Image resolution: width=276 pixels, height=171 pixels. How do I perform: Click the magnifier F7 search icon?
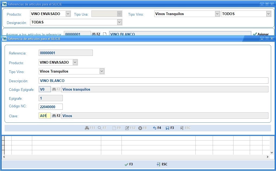click(100, 128)
